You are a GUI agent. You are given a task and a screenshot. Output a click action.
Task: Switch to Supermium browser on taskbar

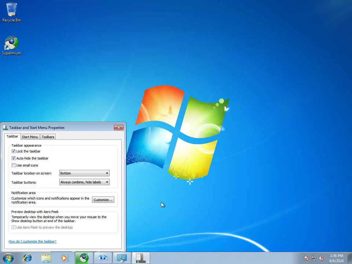(84, 258)
